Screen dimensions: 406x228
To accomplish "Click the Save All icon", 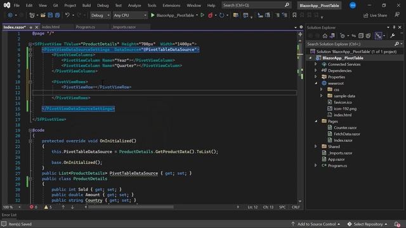I will pos(58,15).
